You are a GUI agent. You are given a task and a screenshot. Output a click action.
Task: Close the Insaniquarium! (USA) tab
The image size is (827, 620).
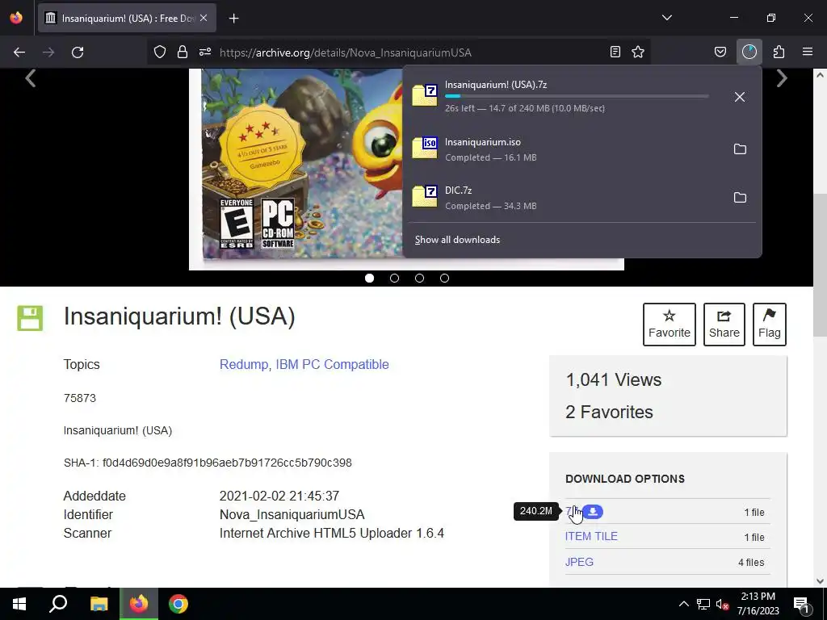[204, 18]
